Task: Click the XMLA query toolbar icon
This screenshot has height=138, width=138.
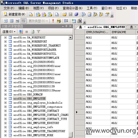Action: tap(50, 14)
